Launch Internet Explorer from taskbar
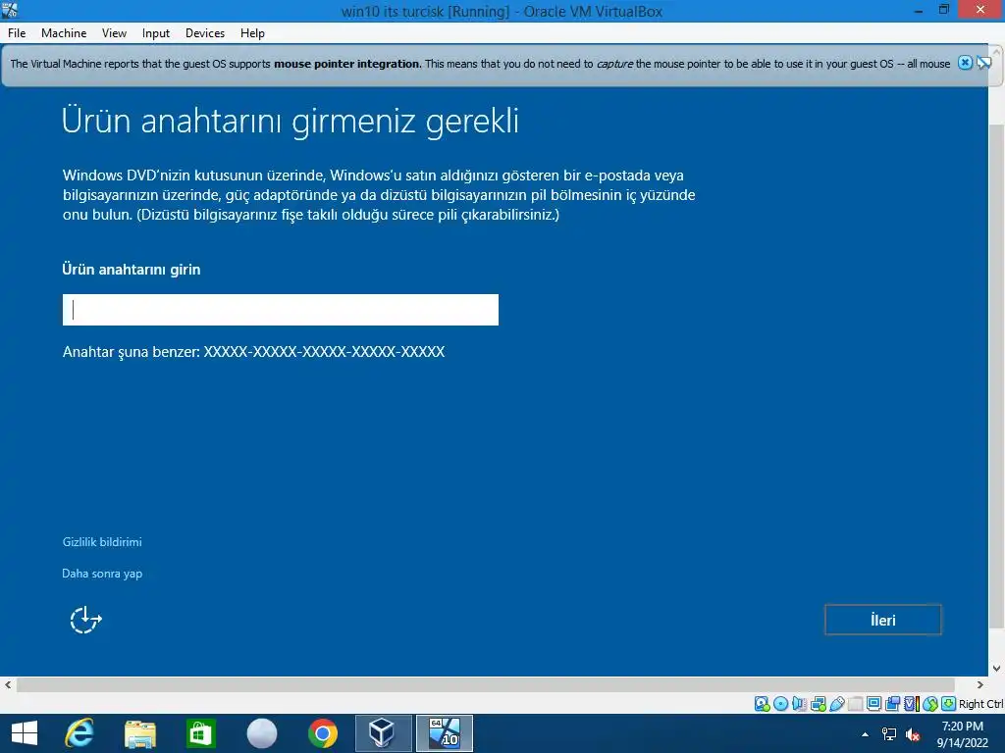 tap(79, 733)
